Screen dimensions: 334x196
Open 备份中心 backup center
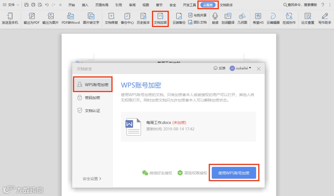tap(127, 18)
